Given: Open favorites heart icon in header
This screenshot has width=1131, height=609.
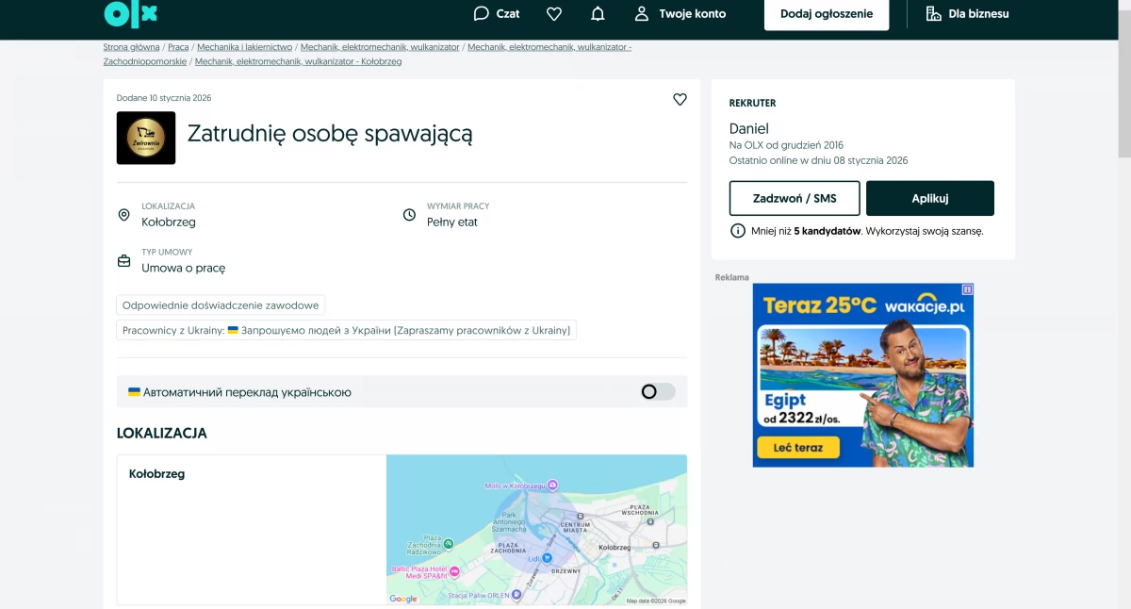Looking at the screenshot, I should point(554,13).
